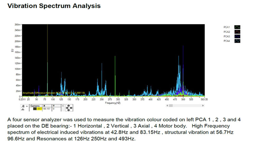The width and height of the screenshot is (264, 141).
Task: Click PCA2 red plot swatch in legend
Action: click(237, 32)
